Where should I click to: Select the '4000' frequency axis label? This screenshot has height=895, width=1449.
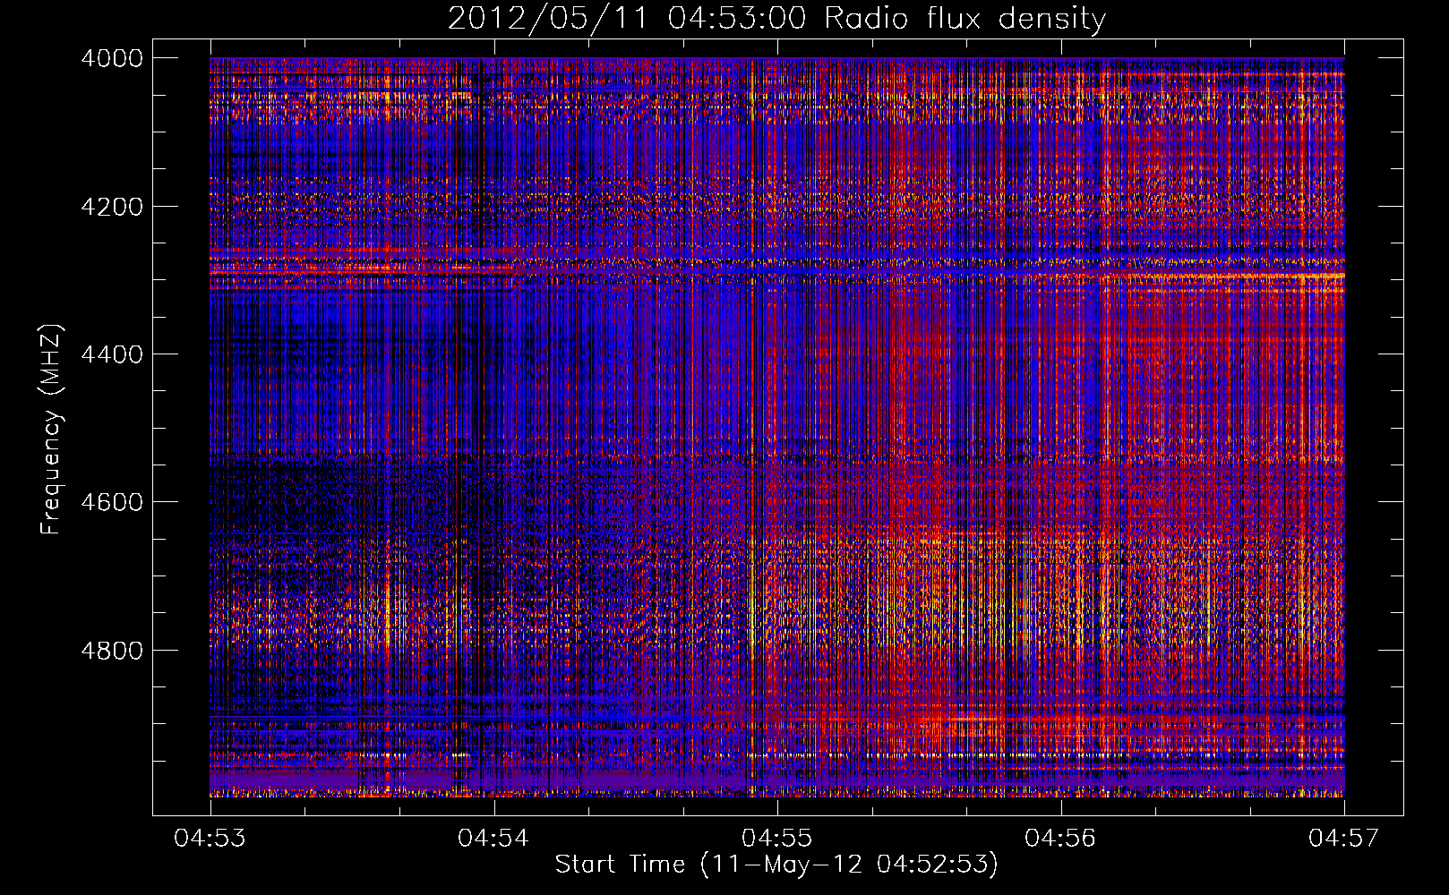coord(112,58)
